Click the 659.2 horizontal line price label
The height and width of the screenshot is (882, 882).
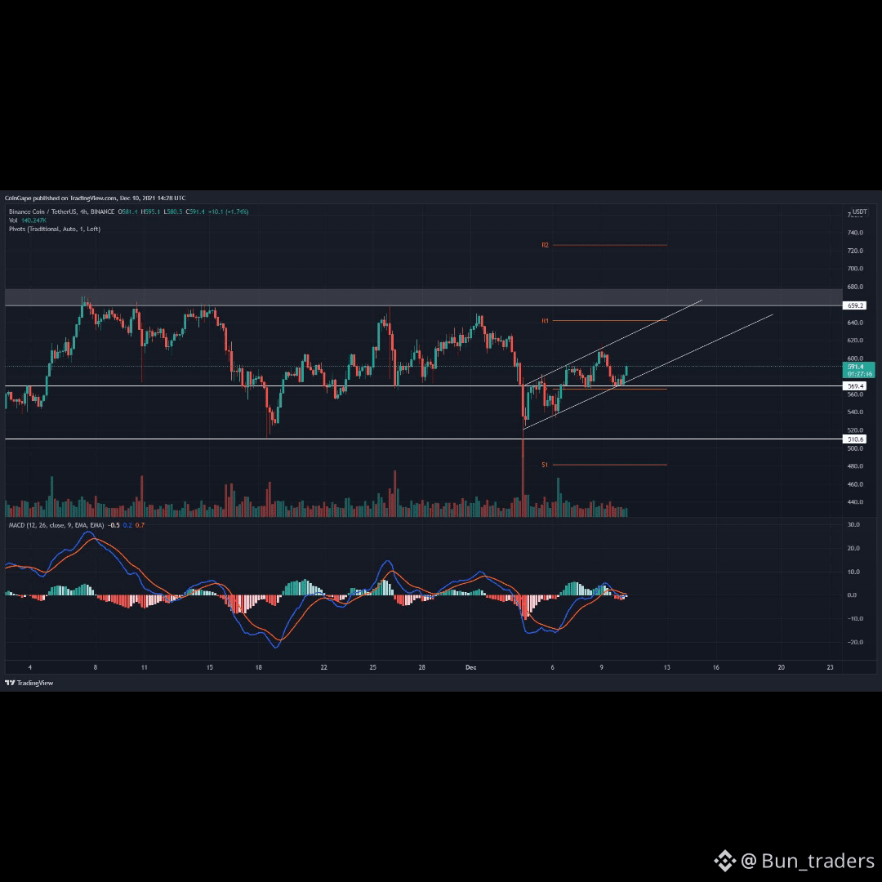tap(855, 305)
